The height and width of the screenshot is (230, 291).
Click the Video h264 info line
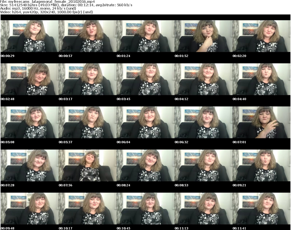[x=46, y=12]
